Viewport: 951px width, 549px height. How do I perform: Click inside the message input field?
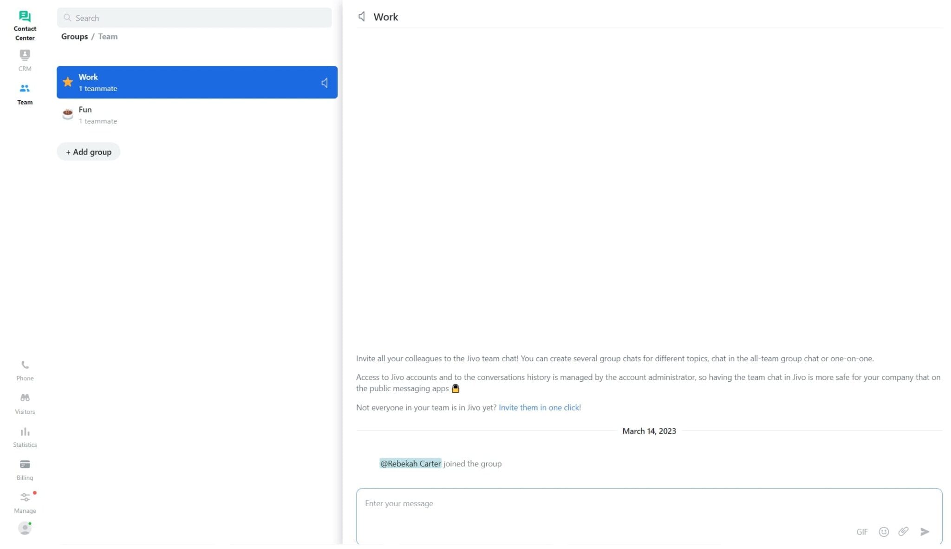pos(557,503)
